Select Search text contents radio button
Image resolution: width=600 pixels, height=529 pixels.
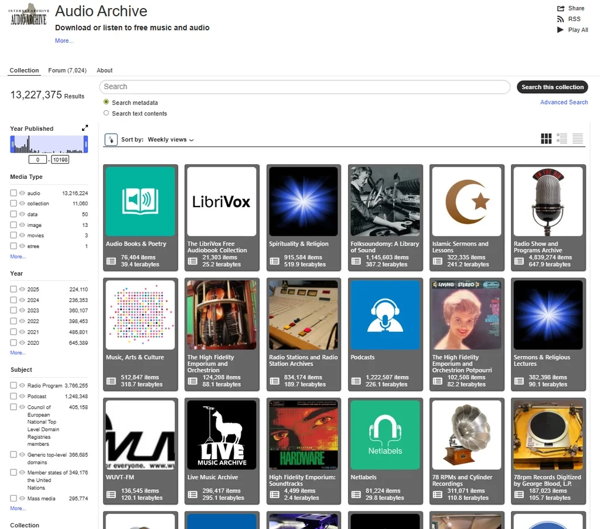click(106, 113)
